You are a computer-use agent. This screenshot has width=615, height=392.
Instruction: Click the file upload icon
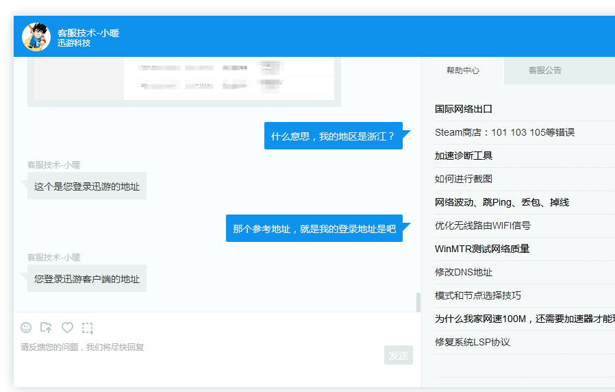(x=47, y=328)
